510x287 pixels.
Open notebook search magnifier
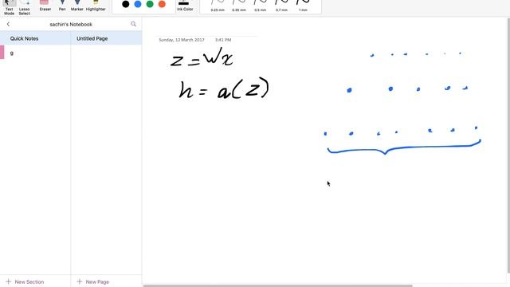[133, 24]
